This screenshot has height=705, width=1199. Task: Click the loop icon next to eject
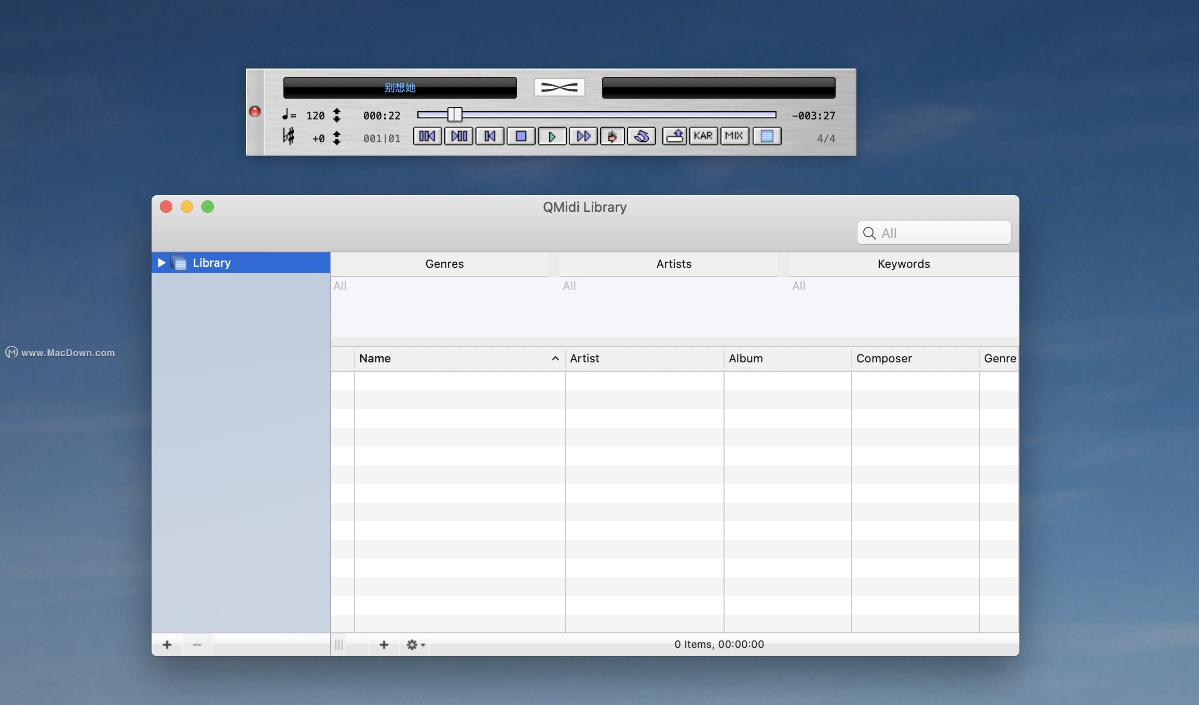642,136
